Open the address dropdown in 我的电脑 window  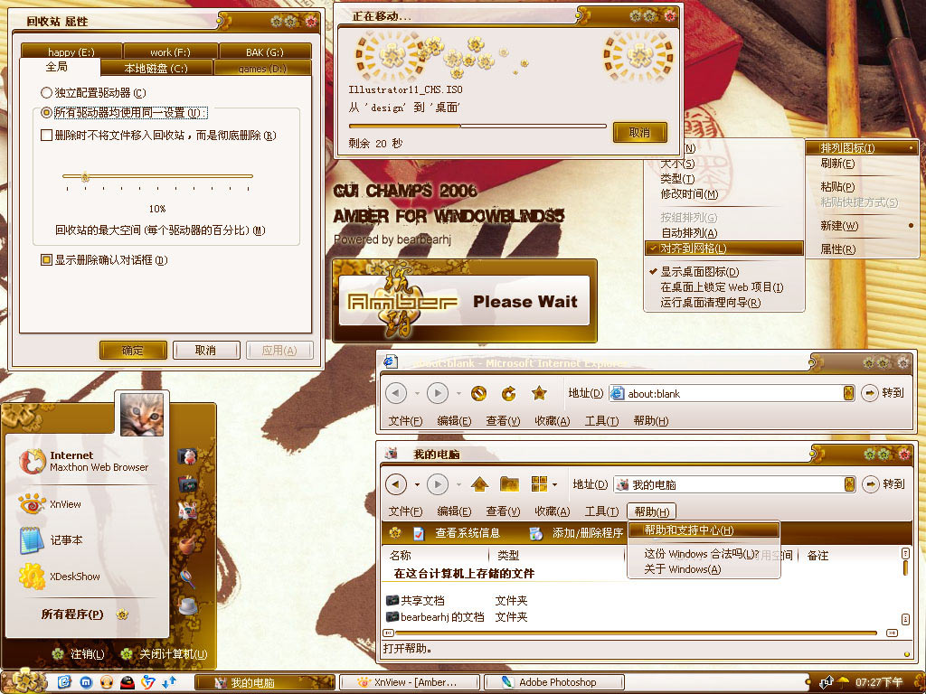click(x=849, y=484)
